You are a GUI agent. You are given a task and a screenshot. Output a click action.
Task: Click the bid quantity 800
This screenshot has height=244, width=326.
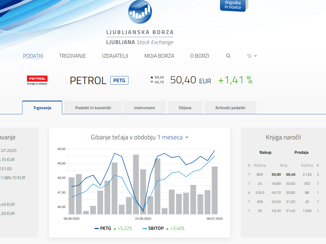point(260,174)
